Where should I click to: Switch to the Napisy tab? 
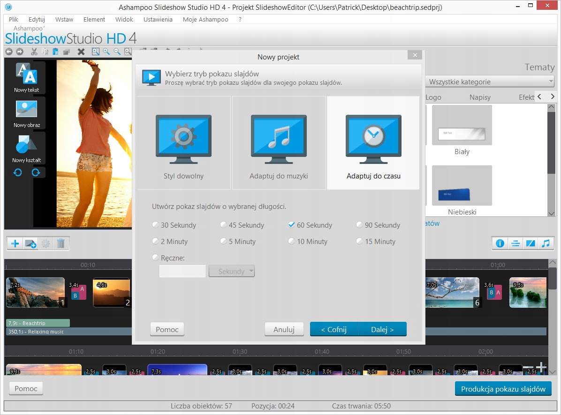coord(480,97)
